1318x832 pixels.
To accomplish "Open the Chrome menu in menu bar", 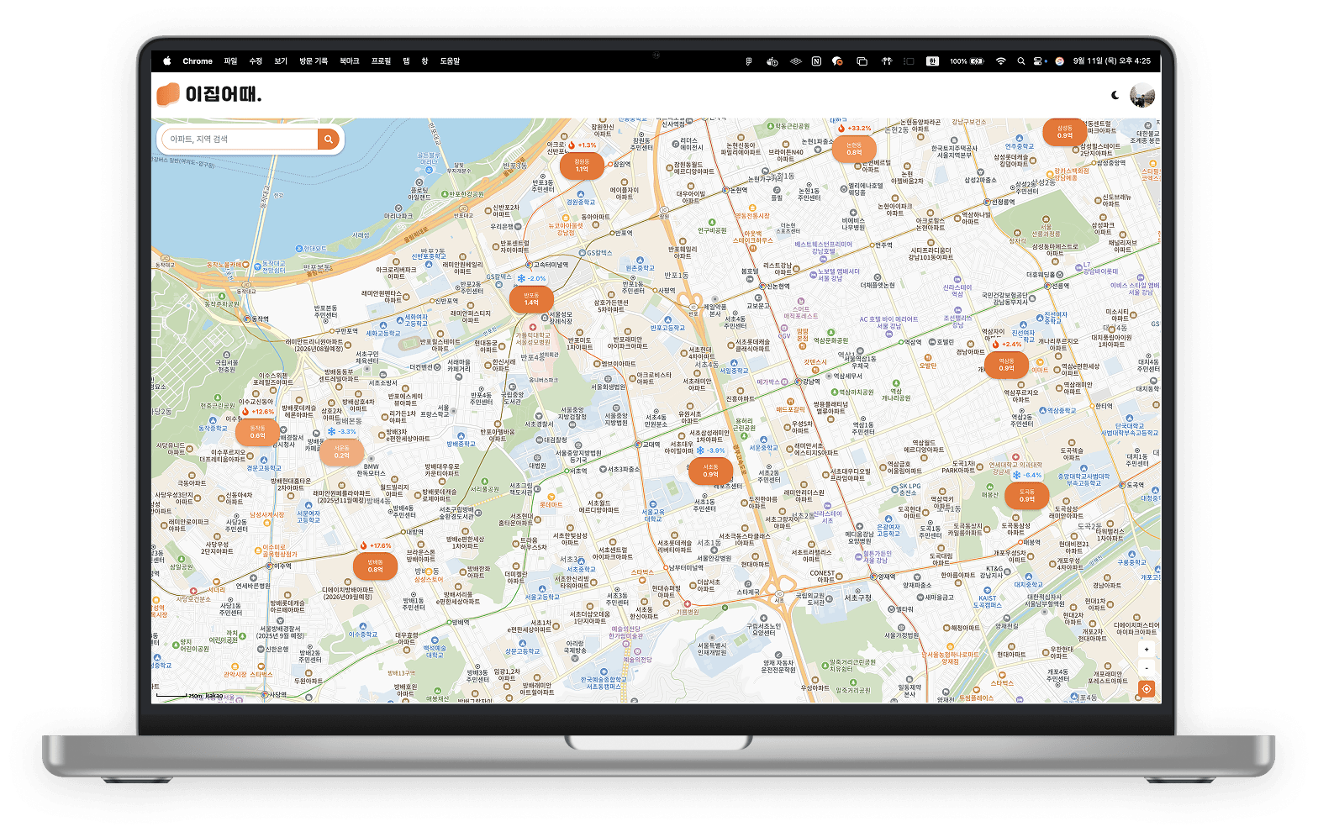I will click(198, 61).
